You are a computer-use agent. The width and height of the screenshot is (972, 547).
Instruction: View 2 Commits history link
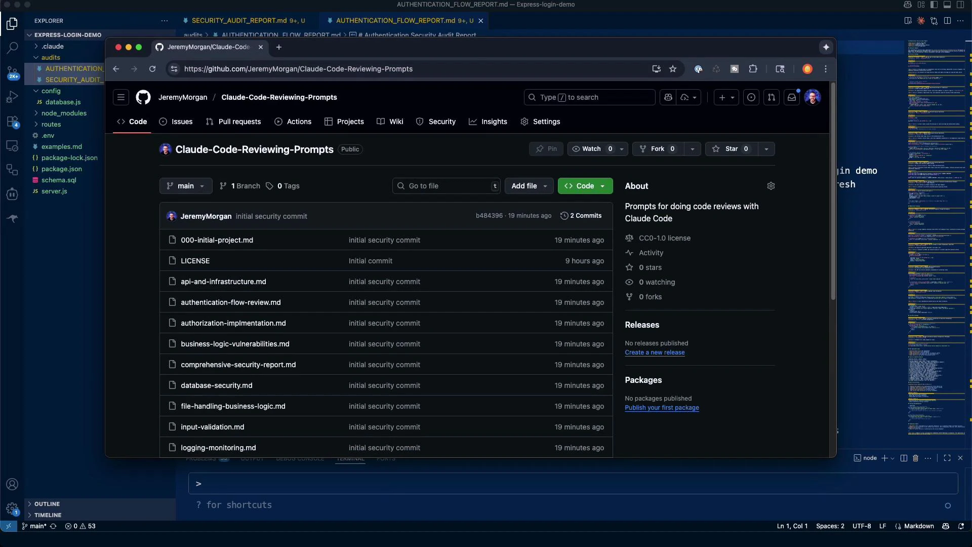[x=581, y=216]
